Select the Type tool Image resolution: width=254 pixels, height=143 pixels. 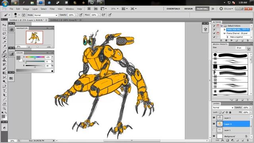(4, 91)
